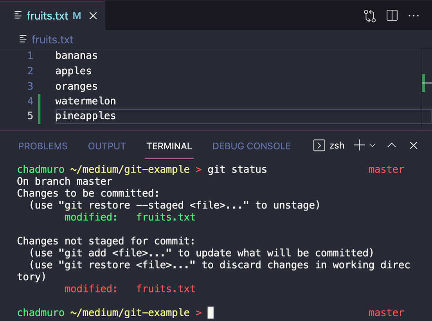
Task: Place cursor in the terminal prompt line
Action: pyautogui.click(x=210, y=312)
